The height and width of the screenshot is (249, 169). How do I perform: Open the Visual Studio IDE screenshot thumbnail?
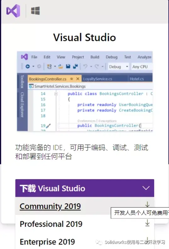click(85, 91)
